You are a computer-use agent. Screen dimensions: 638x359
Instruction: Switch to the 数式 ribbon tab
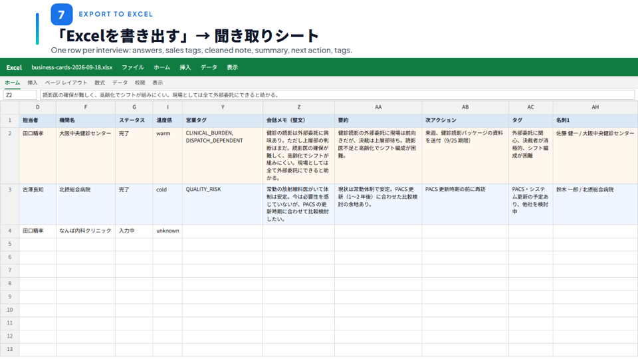click(100, 82)
